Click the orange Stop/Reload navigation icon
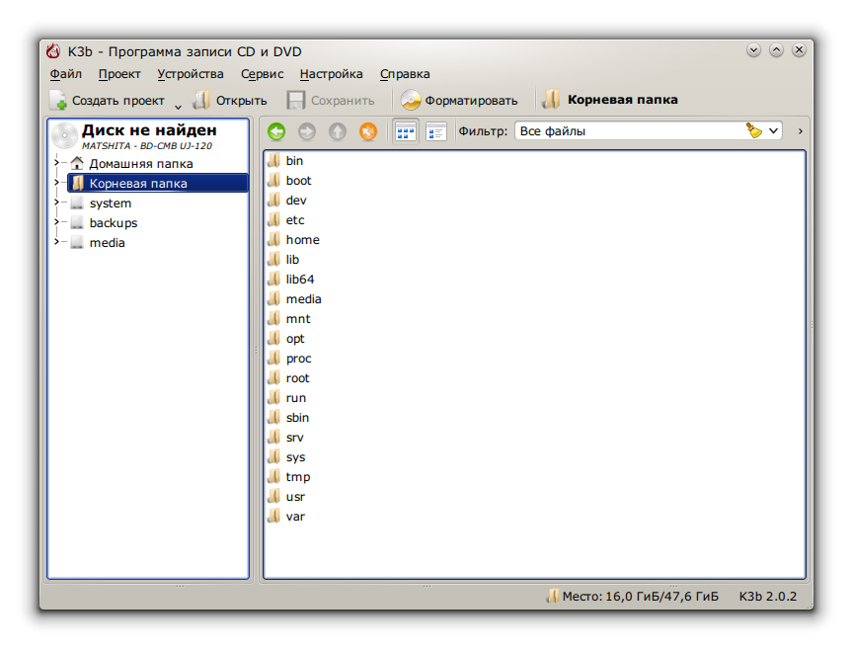The height and width of the screenshot is (649, 853). [x=368, y=131]
